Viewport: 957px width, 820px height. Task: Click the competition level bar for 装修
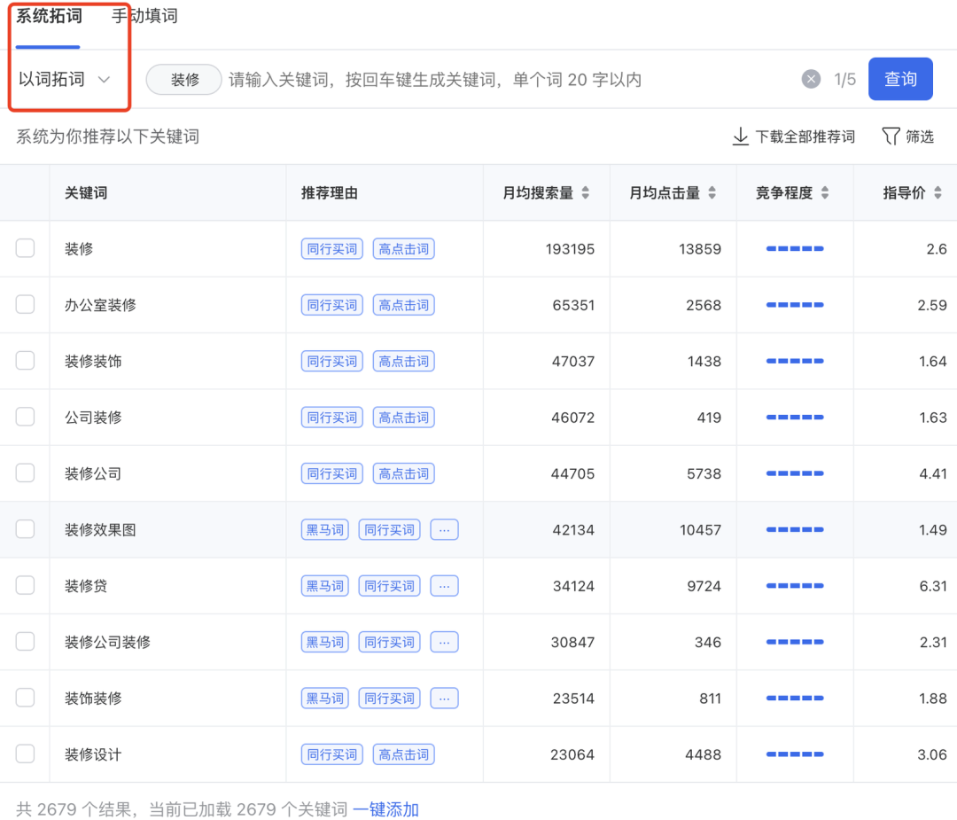click(795, 249)
